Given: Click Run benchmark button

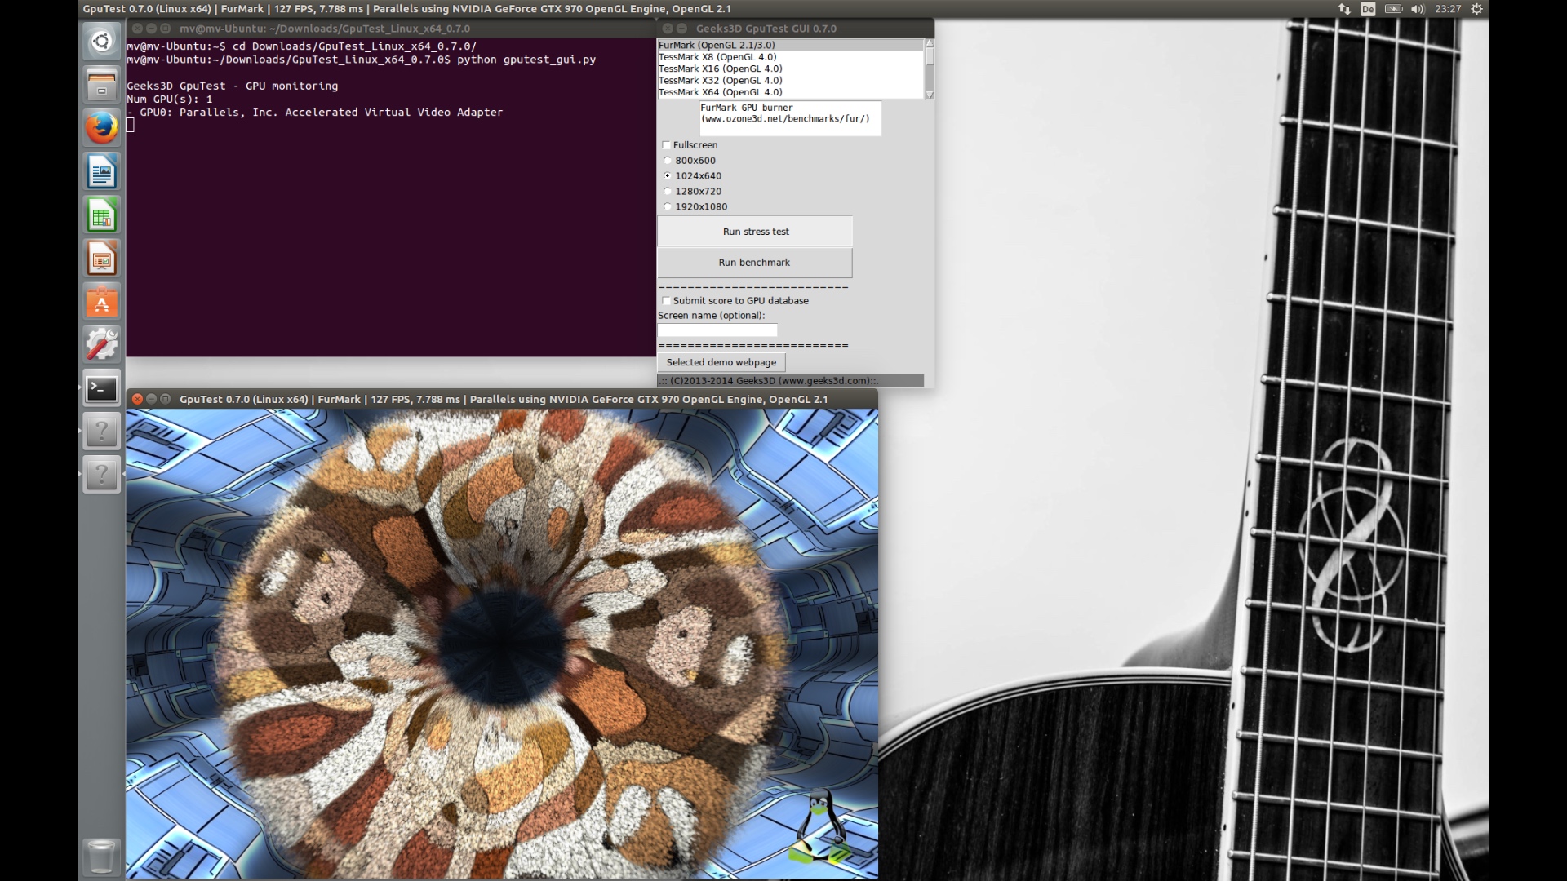Looking at the screenshot, I should 755,263.
